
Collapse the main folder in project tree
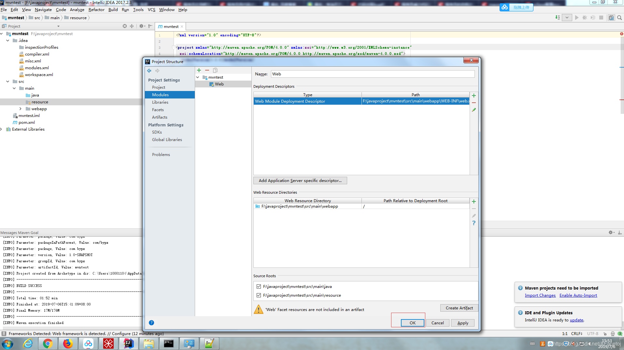tap(14, 88)
